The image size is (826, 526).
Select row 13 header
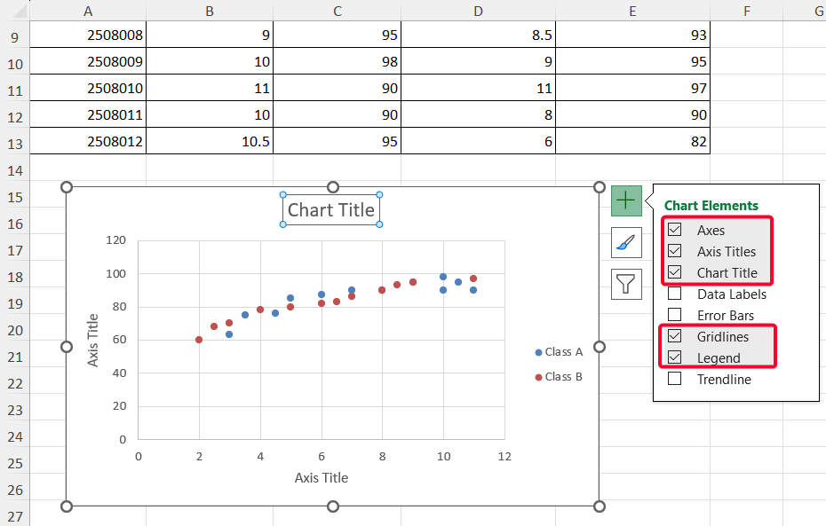coord(15,143)
